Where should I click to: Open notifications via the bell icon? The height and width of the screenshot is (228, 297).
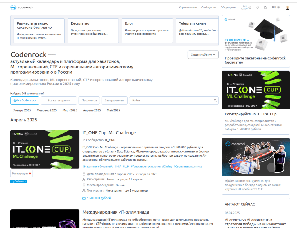coord(258,7)
